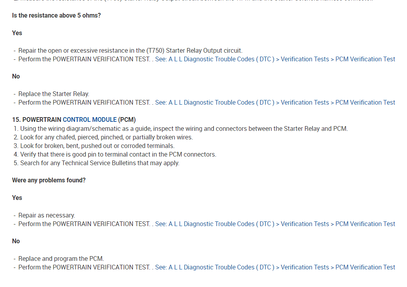
Task: Click step 5 about Technical Service Bulletins
Action: [100, 163]
